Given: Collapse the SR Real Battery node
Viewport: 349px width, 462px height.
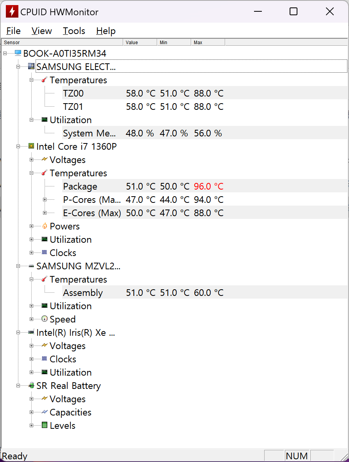Looking at the screenshot, I should coord(18,385).
